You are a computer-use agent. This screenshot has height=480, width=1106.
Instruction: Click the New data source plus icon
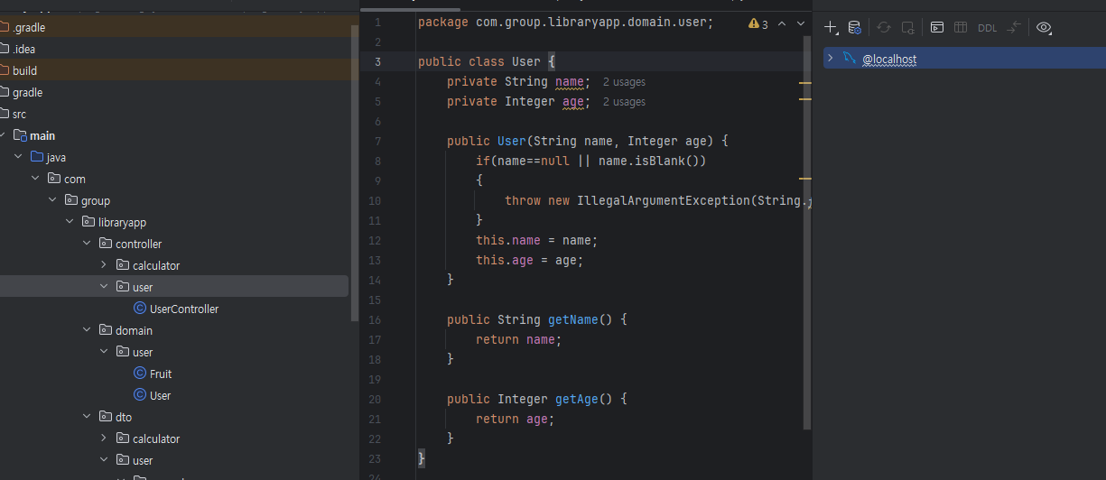[832, 27]
